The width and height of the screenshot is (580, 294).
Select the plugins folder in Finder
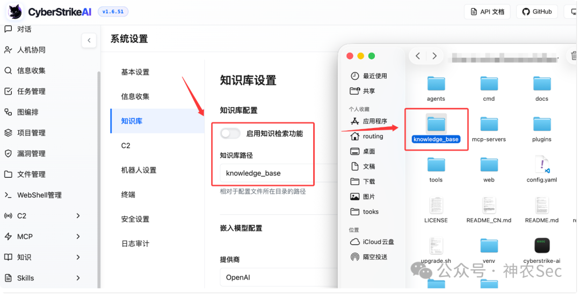click(x=542, y=124)
